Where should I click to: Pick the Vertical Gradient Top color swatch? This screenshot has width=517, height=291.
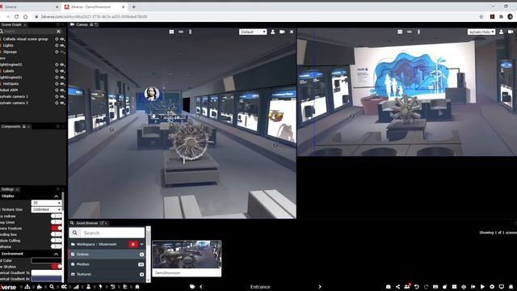click(x=47, y=273)
